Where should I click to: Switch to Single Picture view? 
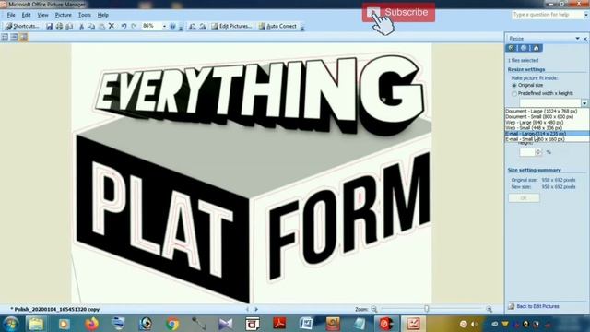tap(23, 37)
